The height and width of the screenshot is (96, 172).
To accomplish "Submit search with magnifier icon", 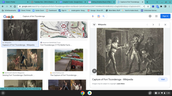I will [x=103, y=16].
